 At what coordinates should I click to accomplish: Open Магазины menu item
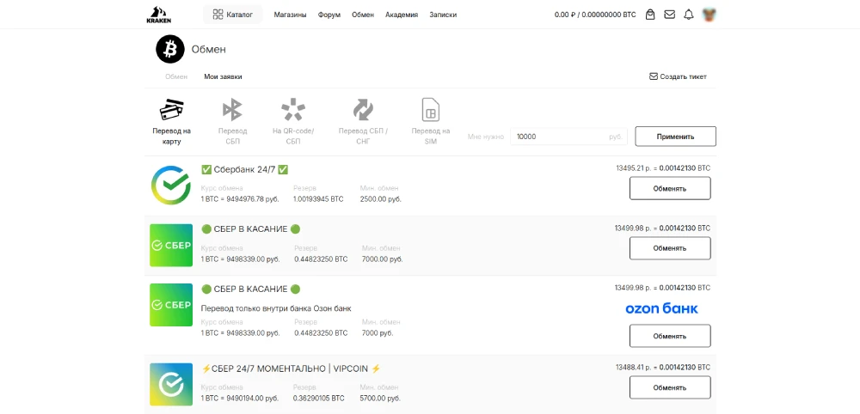pos(290,15)
